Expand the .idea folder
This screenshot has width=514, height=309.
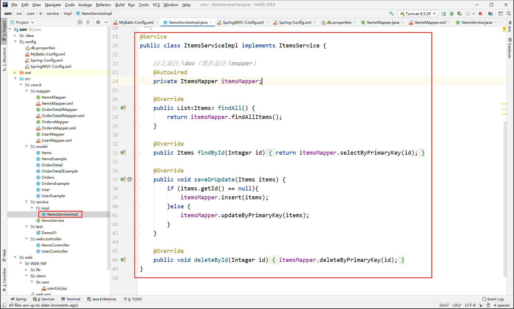(15, 35)
